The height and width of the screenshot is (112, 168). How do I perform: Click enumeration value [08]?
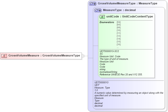click(x=119, y=27)
